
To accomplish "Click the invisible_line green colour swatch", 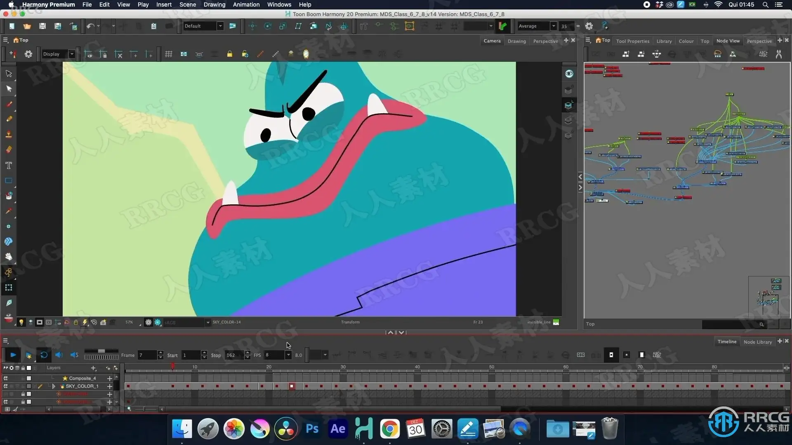I will click(556, 322).
